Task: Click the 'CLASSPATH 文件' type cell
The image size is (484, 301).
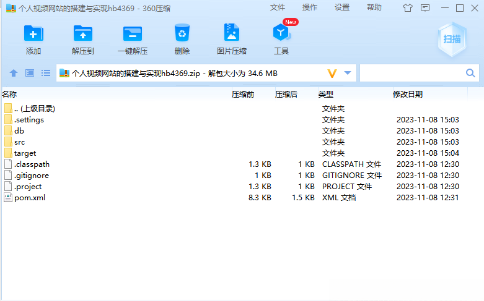Action: [351, 164]
